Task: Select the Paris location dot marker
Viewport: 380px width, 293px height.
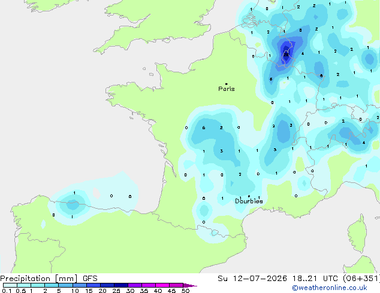Action: coord(227,84)
